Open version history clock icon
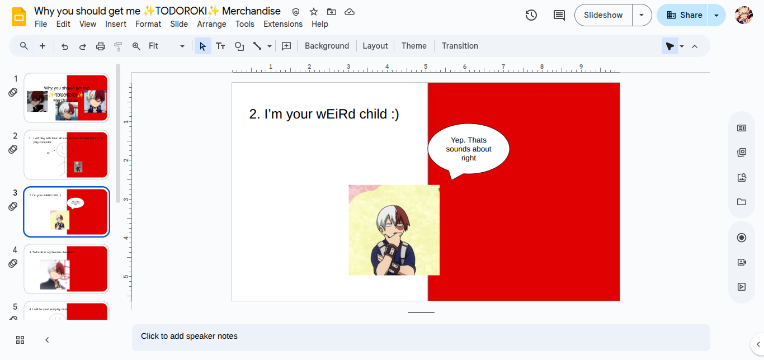The height and width of the screenshot is (360, 764). click(531, 15)
